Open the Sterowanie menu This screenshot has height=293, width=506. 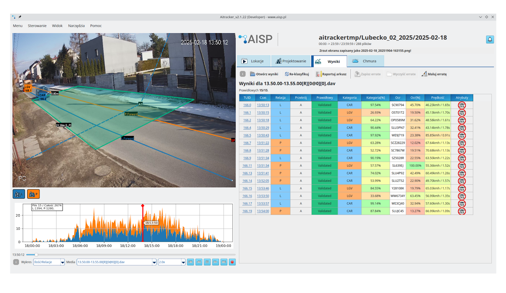[37, 26]
